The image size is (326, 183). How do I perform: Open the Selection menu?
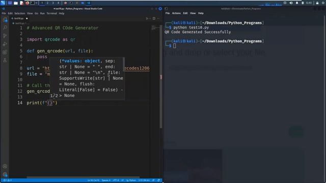(20, 13)
